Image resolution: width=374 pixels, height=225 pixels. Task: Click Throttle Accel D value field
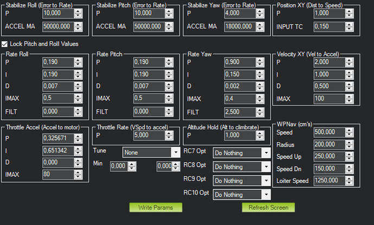[x=58, y=162]
